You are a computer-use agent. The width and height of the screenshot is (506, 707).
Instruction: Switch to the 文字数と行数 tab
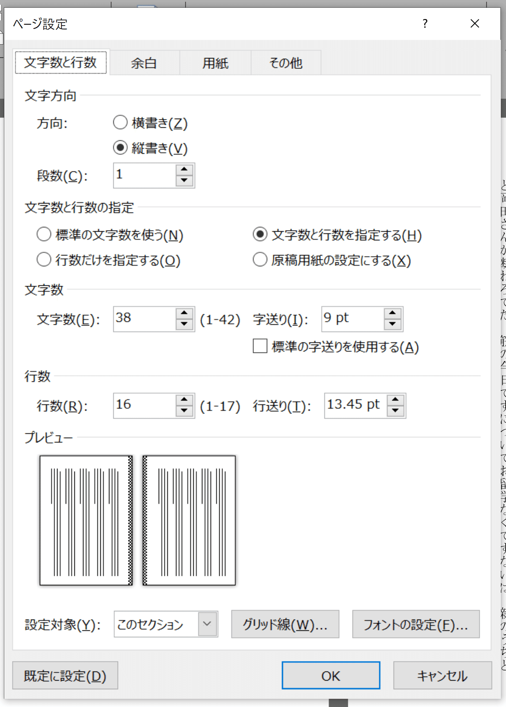61,62
